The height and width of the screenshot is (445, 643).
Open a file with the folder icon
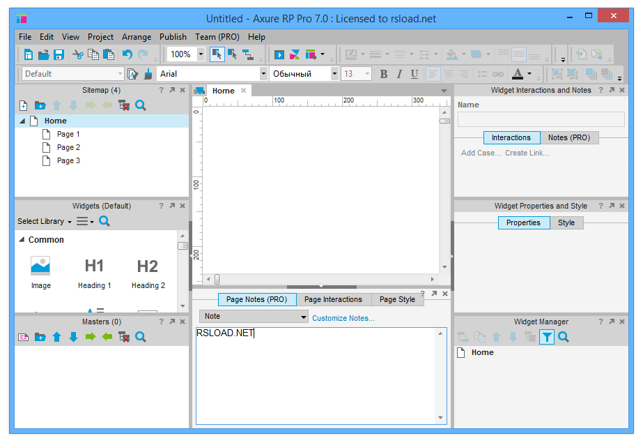[43, 54]
